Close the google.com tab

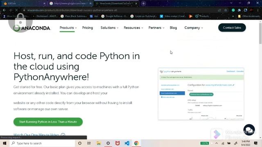(90, 3)
